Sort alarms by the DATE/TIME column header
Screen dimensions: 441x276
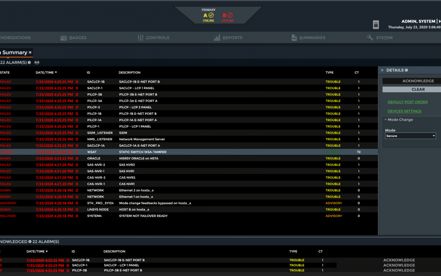click(x=46, y=73)
